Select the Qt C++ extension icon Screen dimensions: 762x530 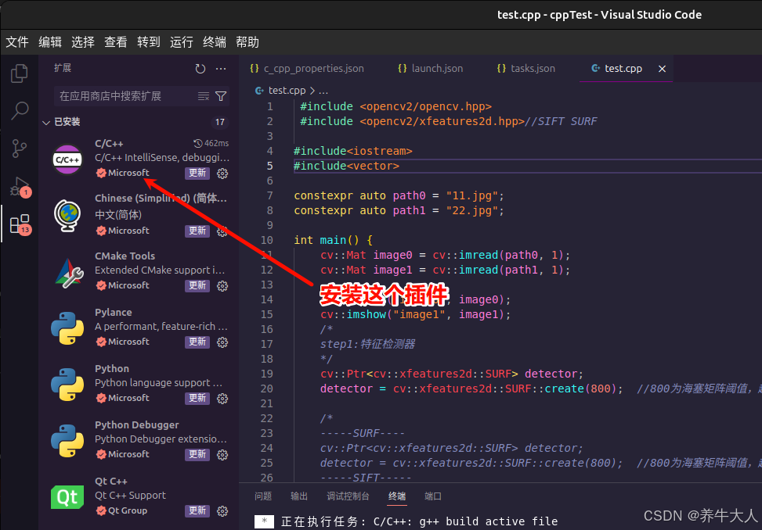67,497
